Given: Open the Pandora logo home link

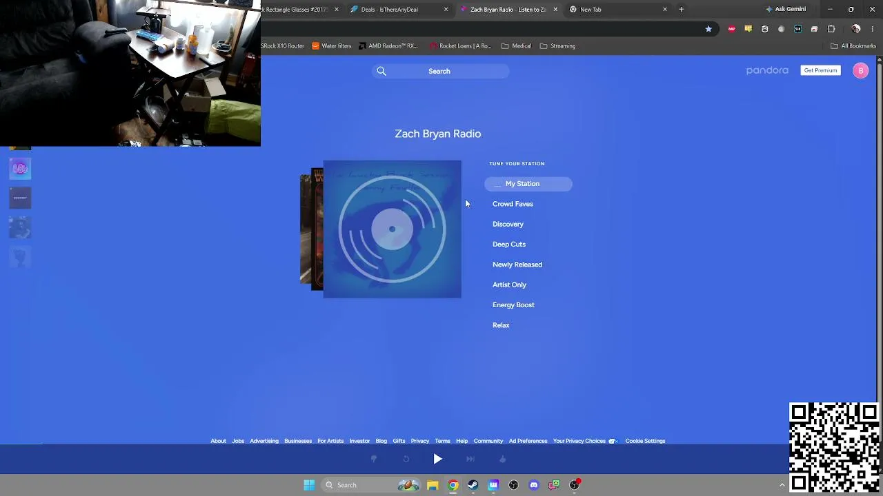Looking at the screenshot, I should tap(767, 70).
